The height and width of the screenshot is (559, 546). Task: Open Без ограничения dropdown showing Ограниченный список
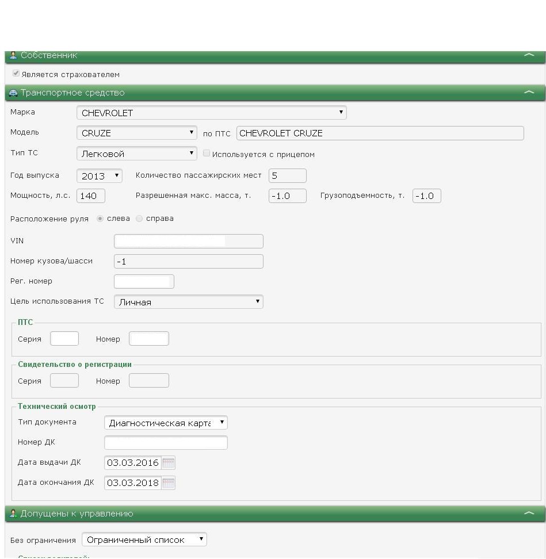144,540
